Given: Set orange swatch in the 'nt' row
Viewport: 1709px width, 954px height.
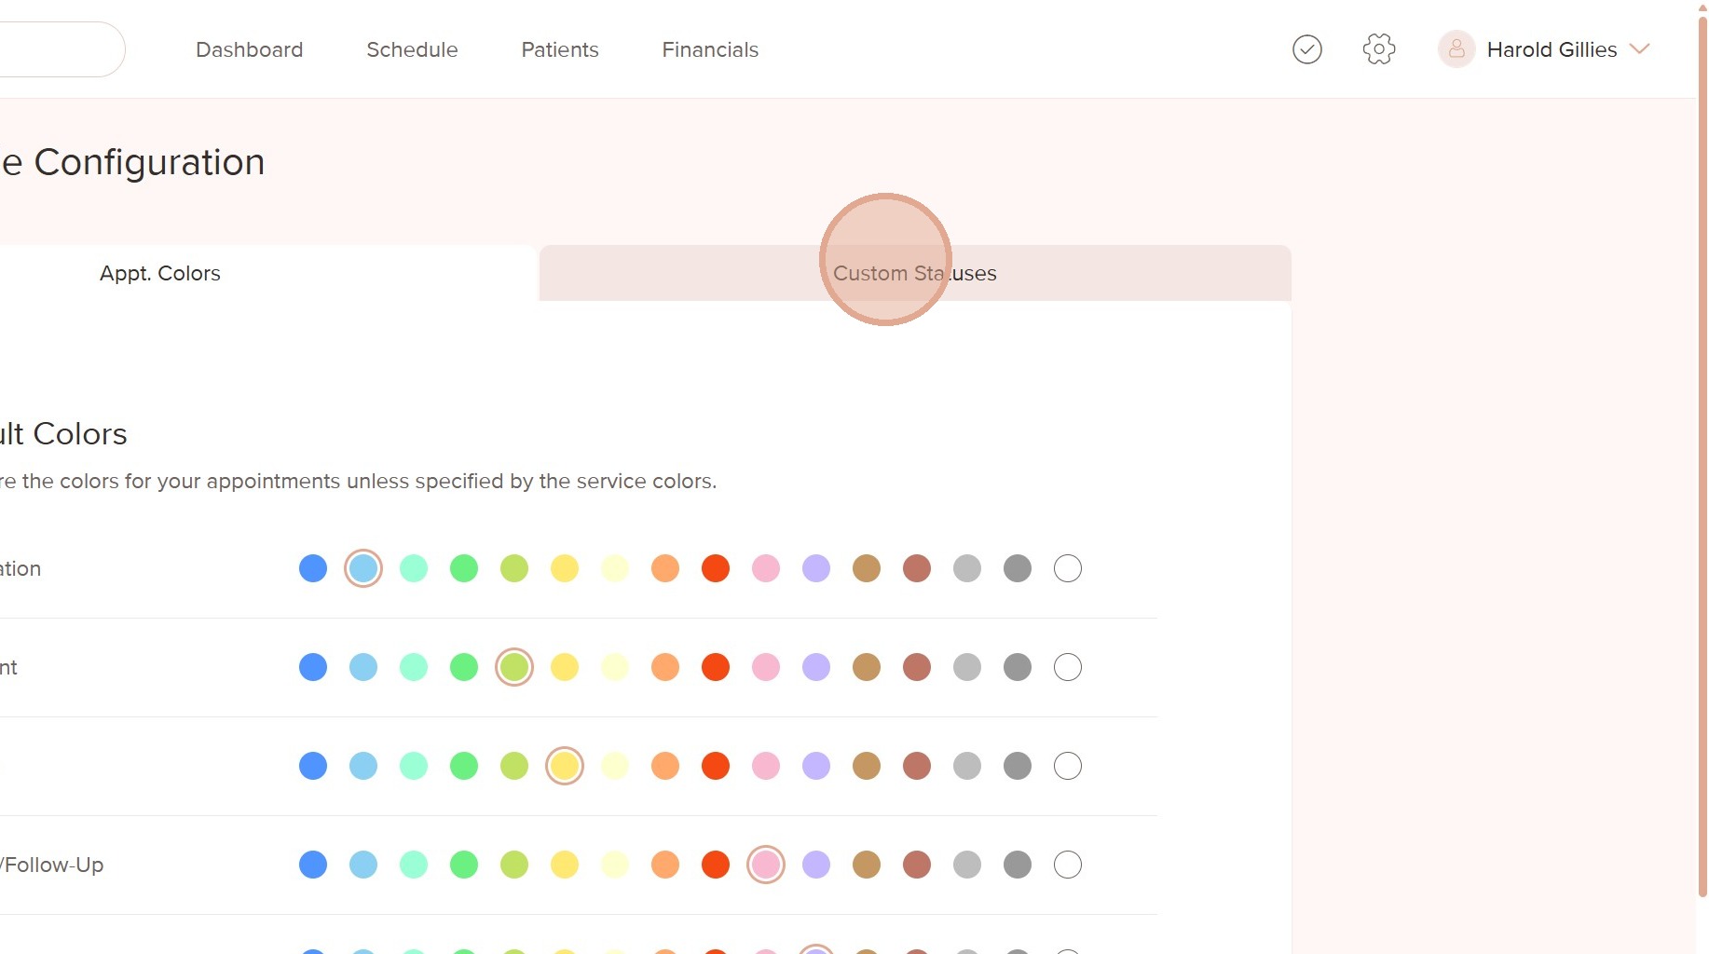Looking at the screenshot, I should (x=665, y=667).
